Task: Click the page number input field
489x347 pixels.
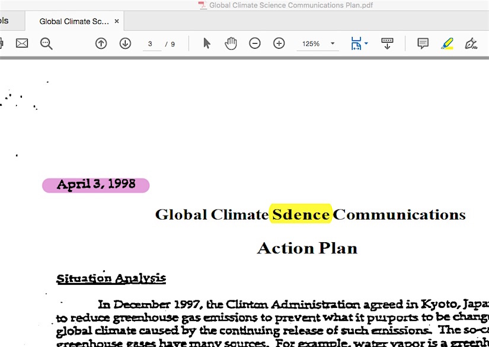Action: (151, 44)
